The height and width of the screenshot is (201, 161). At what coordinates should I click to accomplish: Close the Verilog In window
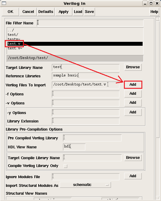click(157, 3)
